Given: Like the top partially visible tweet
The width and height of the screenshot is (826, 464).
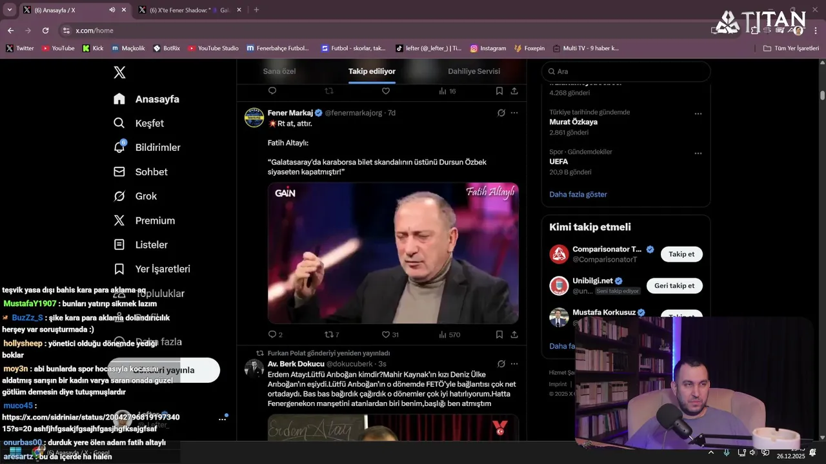Looking at the screenshot, I should 386,91.
